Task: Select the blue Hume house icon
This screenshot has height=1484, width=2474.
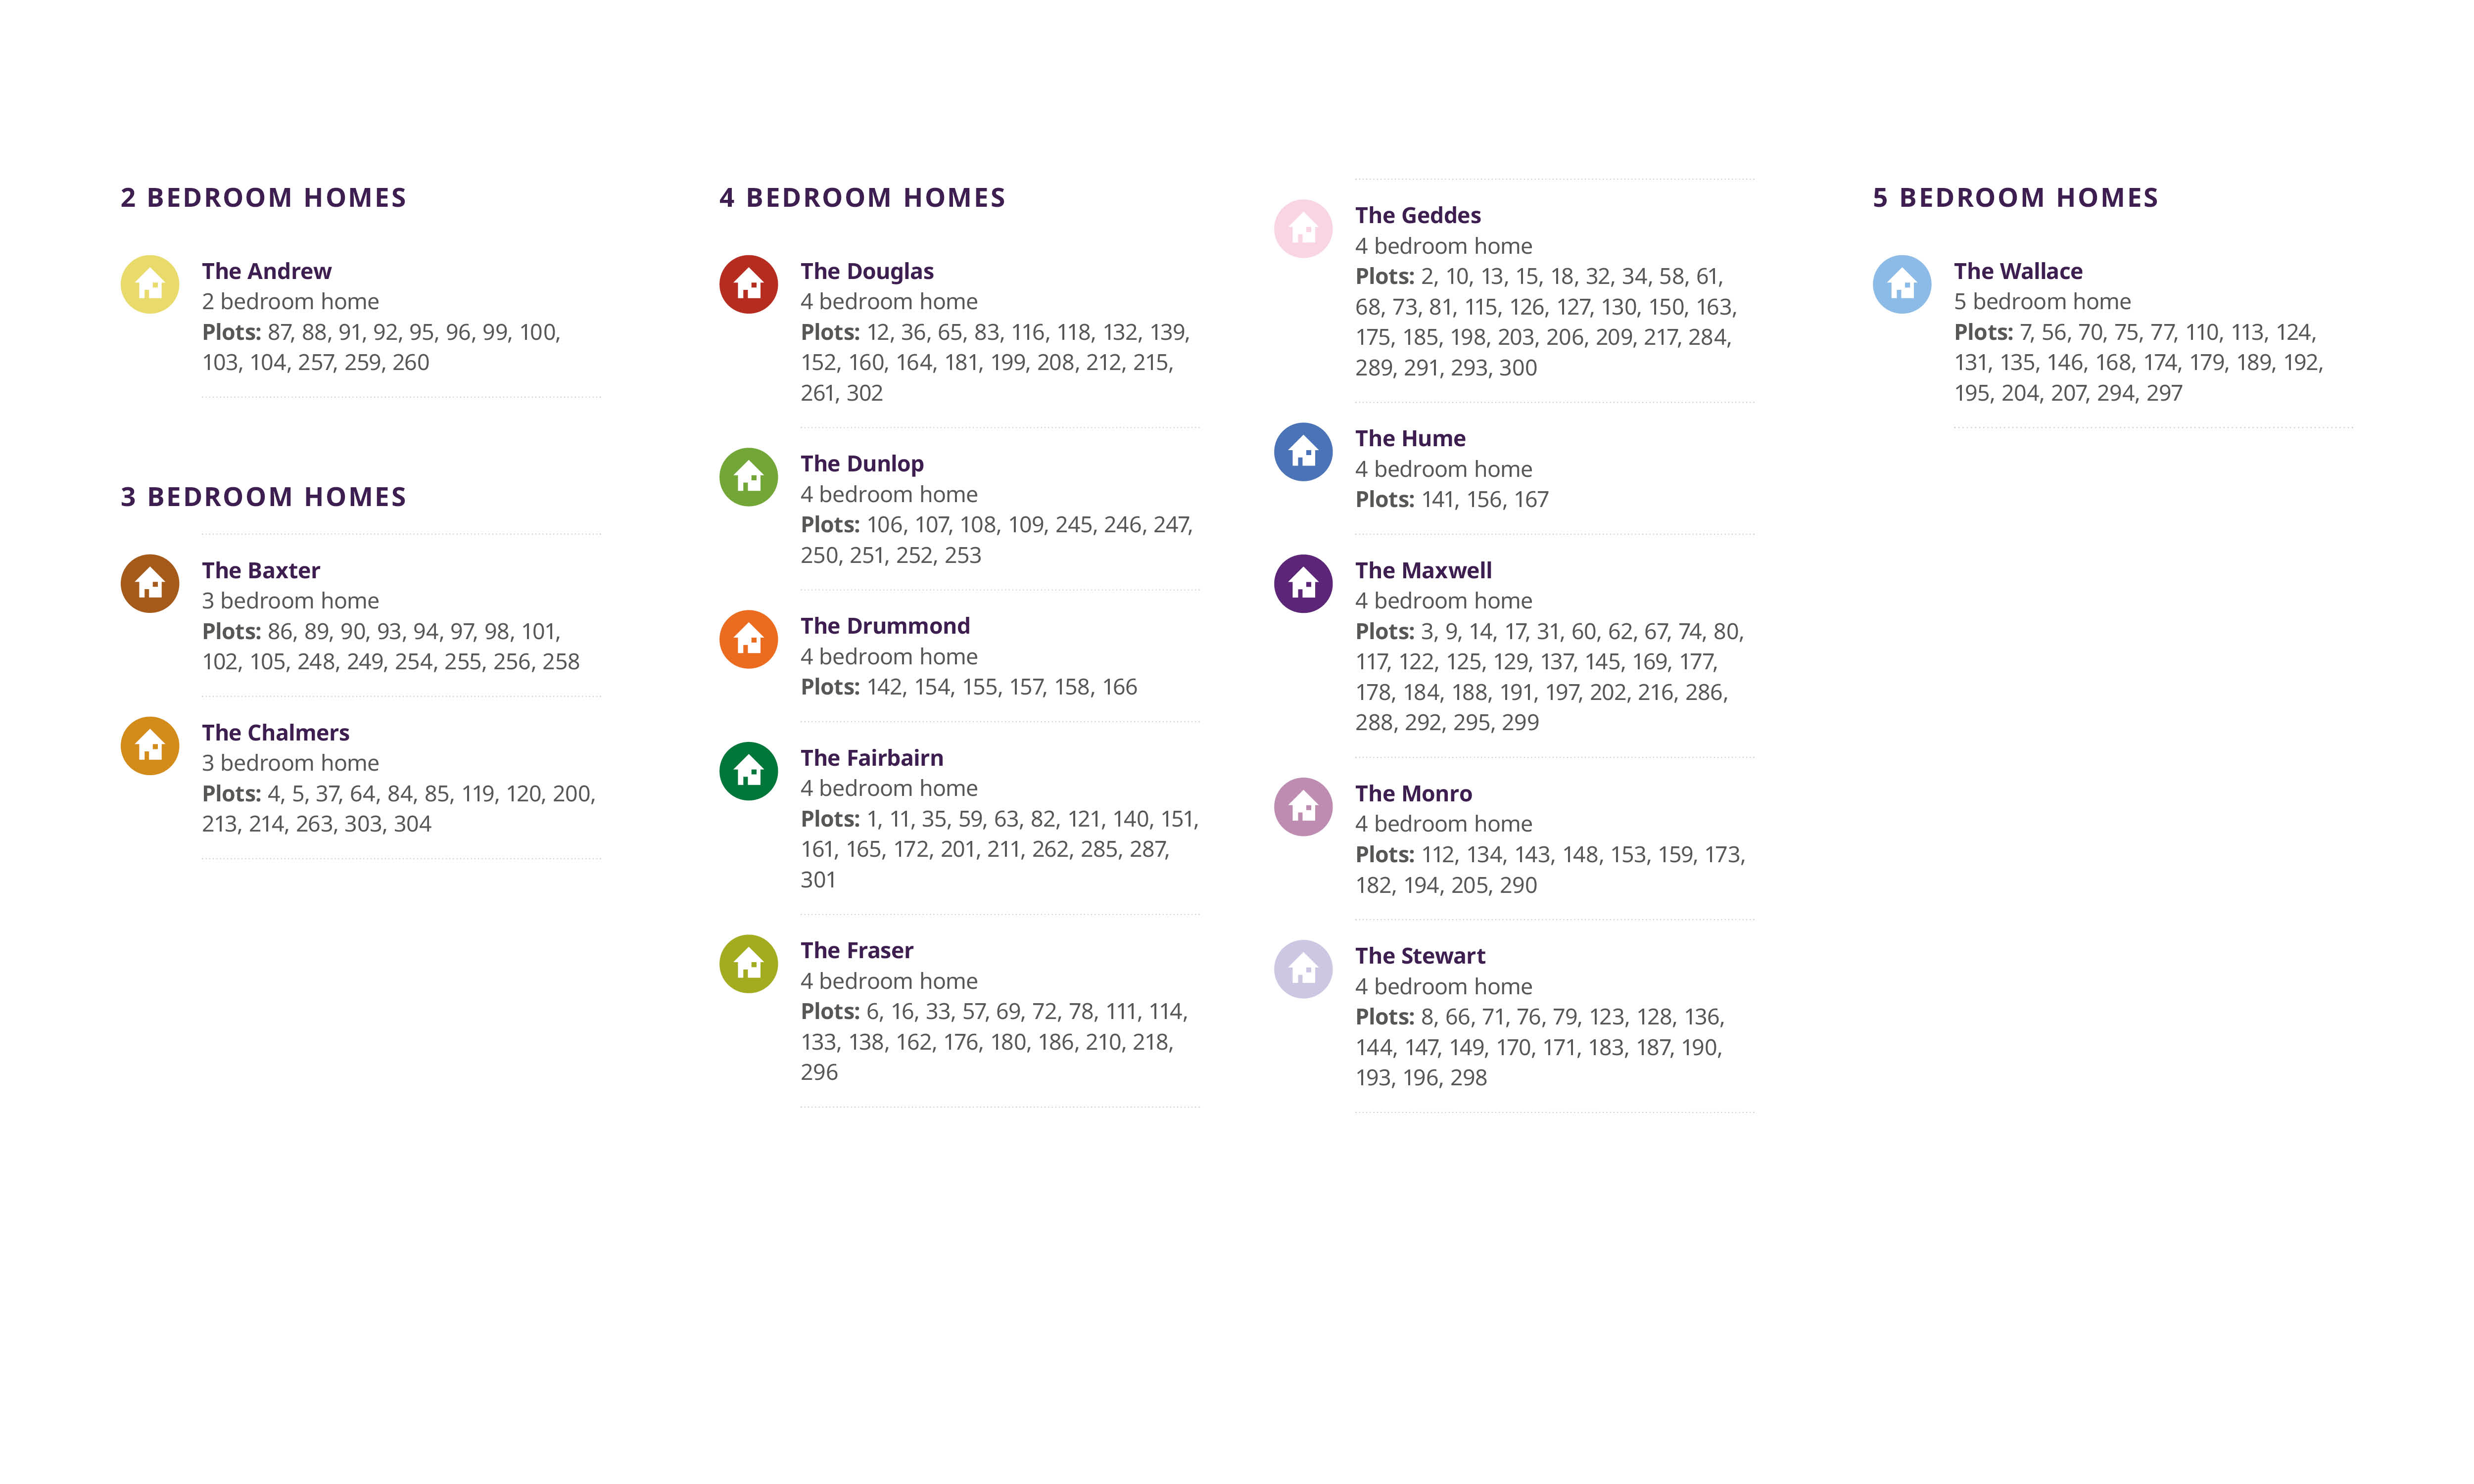Action: pos(1303,452)
